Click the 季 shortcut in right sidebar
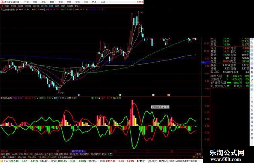This screenshot has height=163, width=254. 252,134
